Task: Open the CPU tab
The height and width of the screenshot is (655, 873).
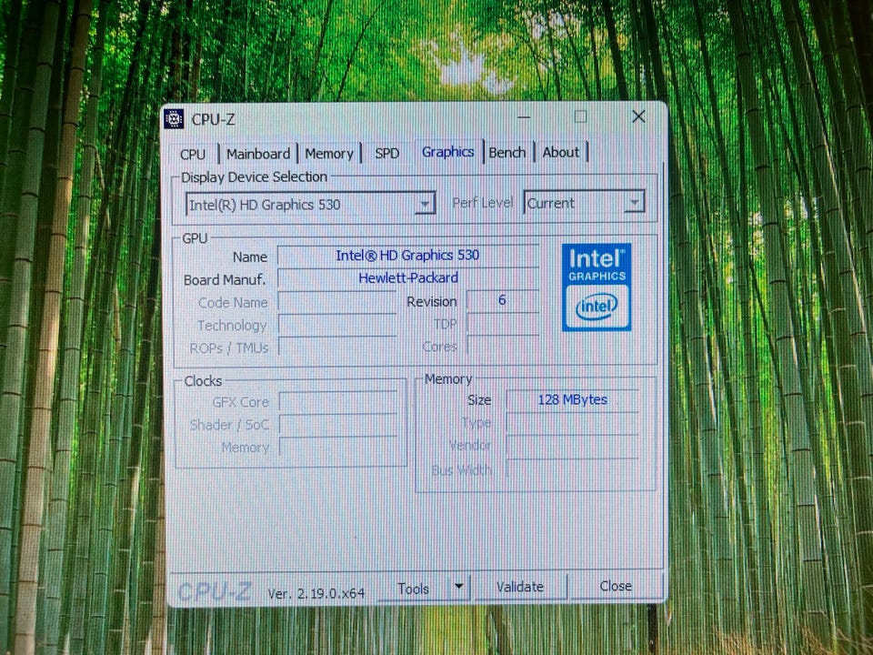Action: tap(193, 154)
